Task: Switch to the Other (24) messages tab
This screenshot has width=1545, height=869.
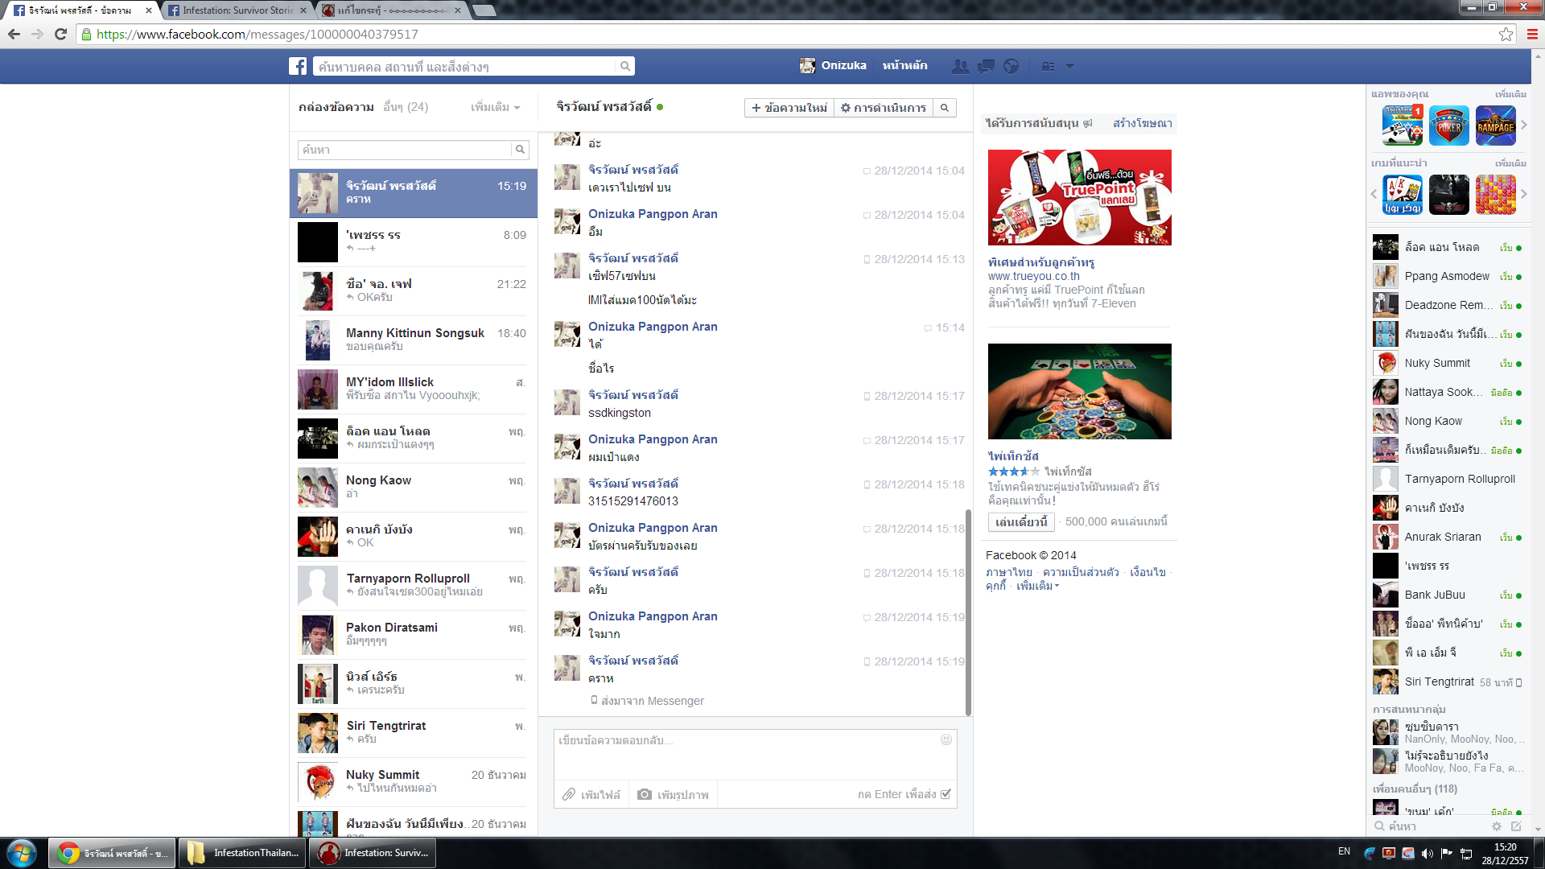Action: [x=406, y=107]
